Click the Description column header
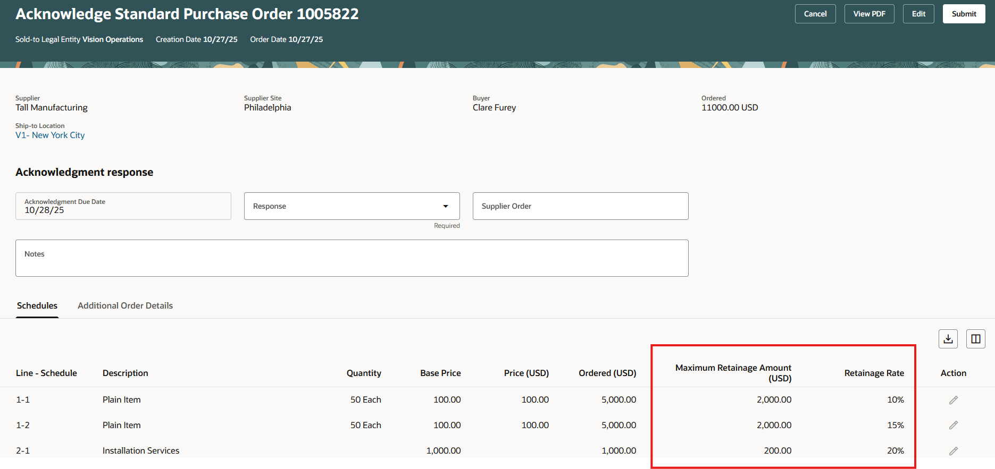Viewport: 995px width, 469px height. (x=126, y=373)
